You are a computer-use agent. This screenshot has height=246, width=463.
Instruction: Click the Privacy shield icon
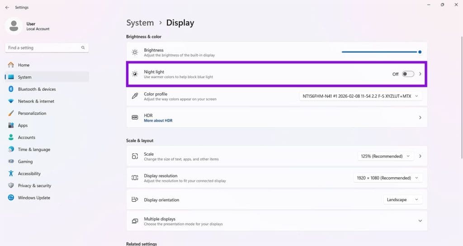(x=11, y=185)
